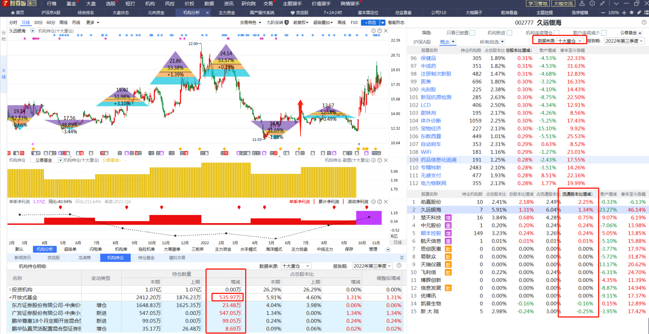
Task: Switch profit chart to 单季净利润
Action: click(x=299, y=202)
